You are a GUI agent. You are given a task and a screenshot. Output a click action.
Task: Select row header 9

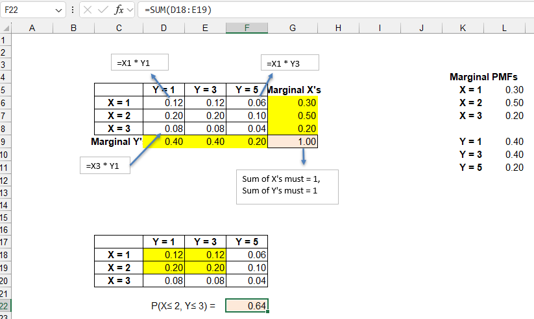click(6, 141)
